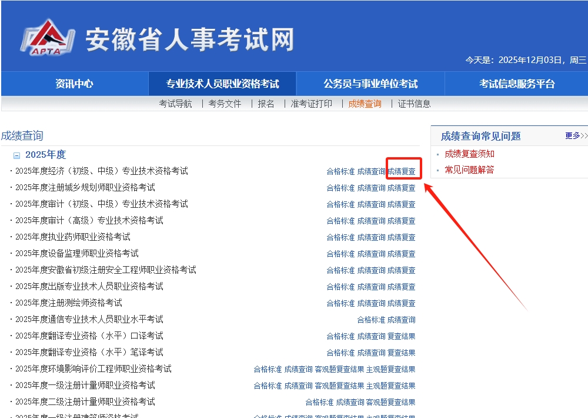
Task: Switch to 专业技术人员职业资格考试 tab
Action: [222, 84]
